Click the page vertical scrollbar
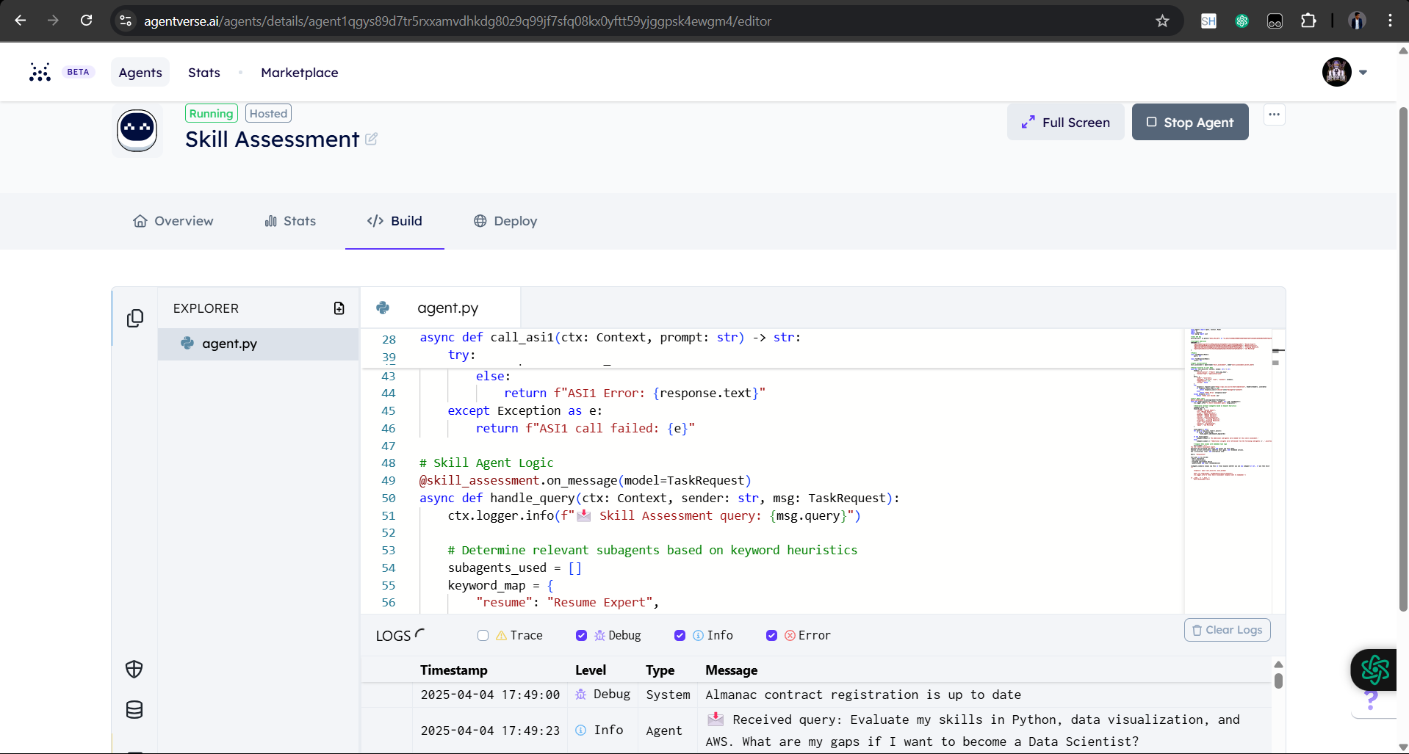 point(1403,360)
